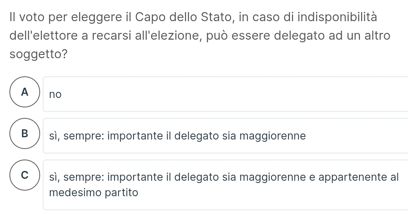Select the circle labeled C
408x214 pixels.
tap(25, 175)
